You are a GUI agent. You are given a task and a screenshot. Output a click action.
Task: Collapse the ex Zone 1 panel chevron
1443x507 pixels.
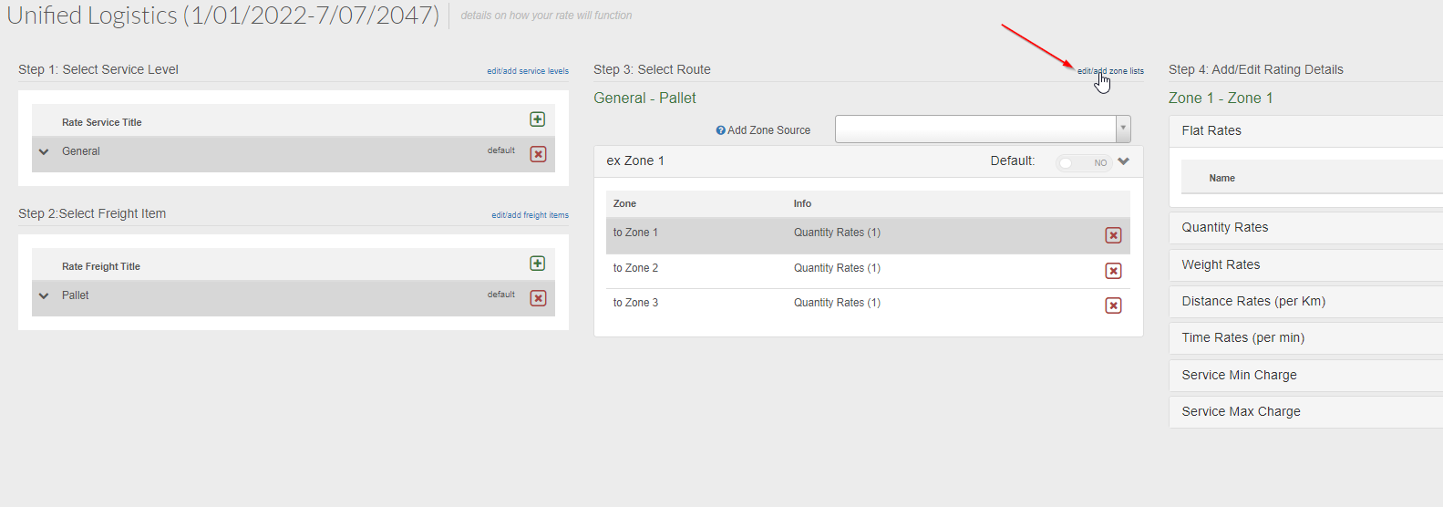(1124, 161)
